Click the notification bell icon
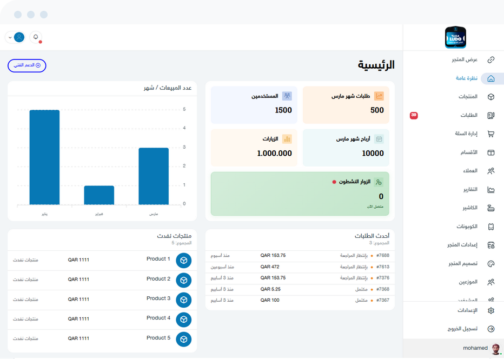Screen dimensions: 504x359 tap(36, 37)
